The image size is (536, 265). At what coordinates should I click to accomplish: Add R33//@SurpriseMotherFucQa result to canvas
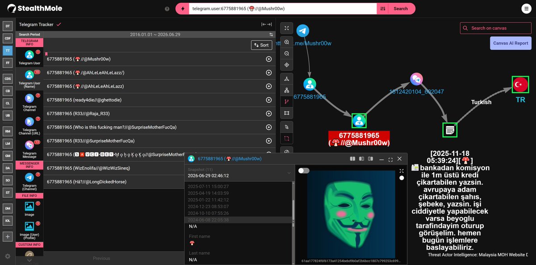(x=269, y=141)
